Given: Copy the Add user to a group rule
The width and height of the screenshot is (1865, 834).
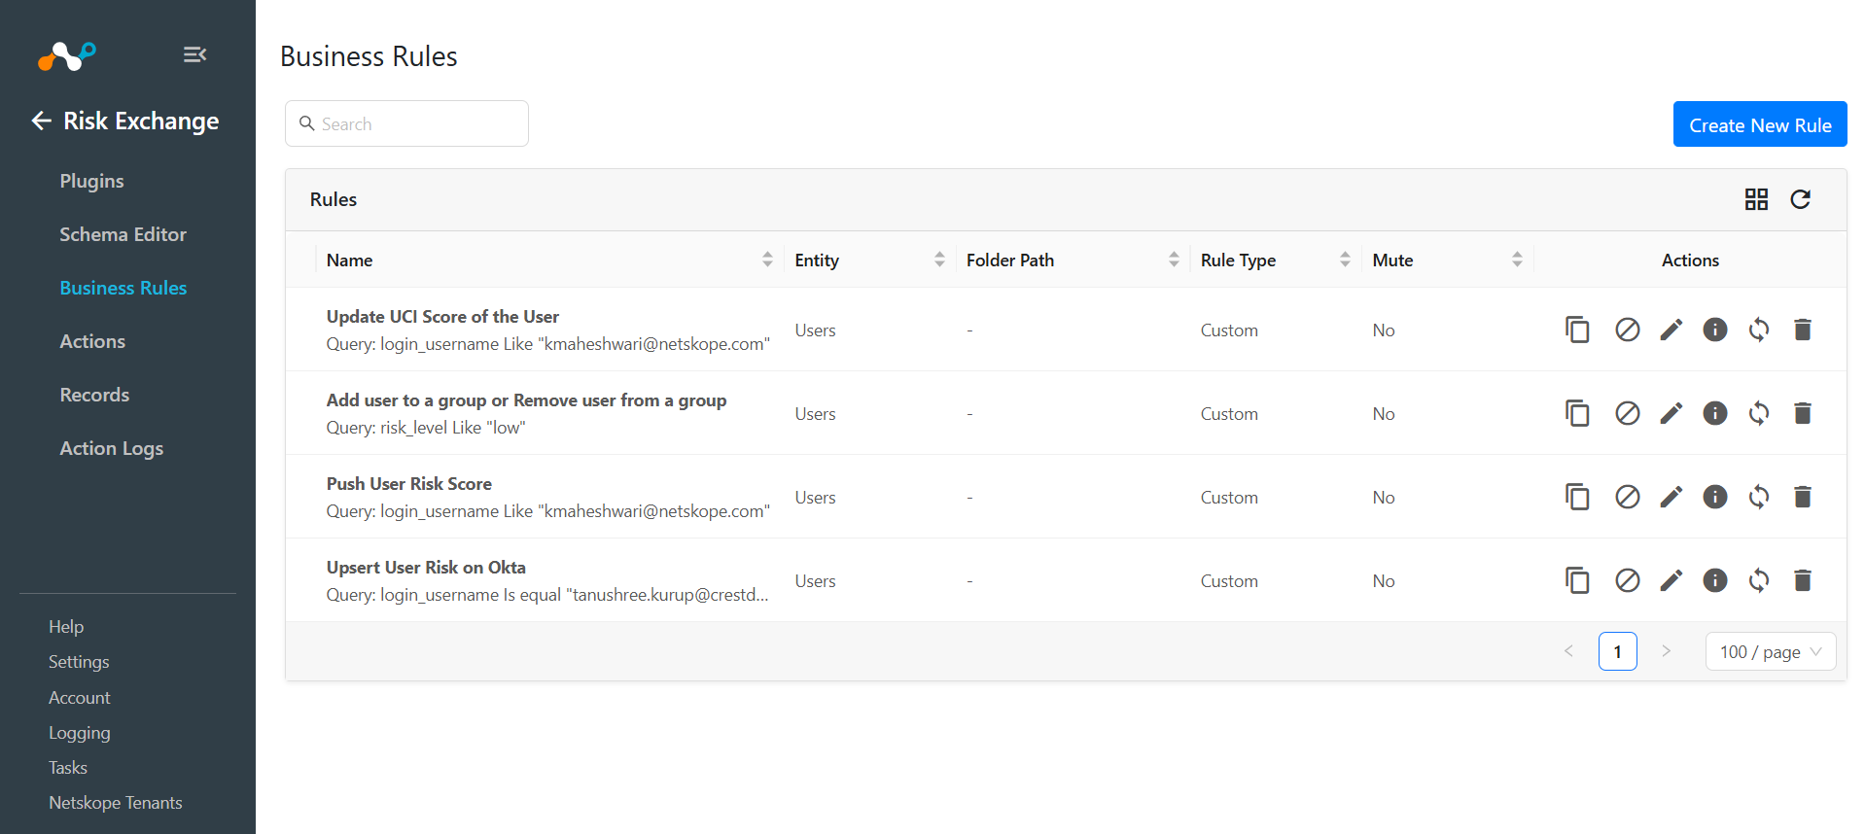Looking at the screenshot, I should click(1577, 413).
